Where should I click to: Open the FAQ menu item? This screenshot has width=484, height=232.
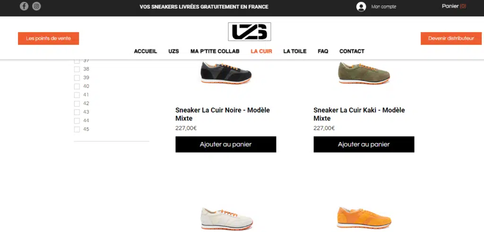click(323, 51)
